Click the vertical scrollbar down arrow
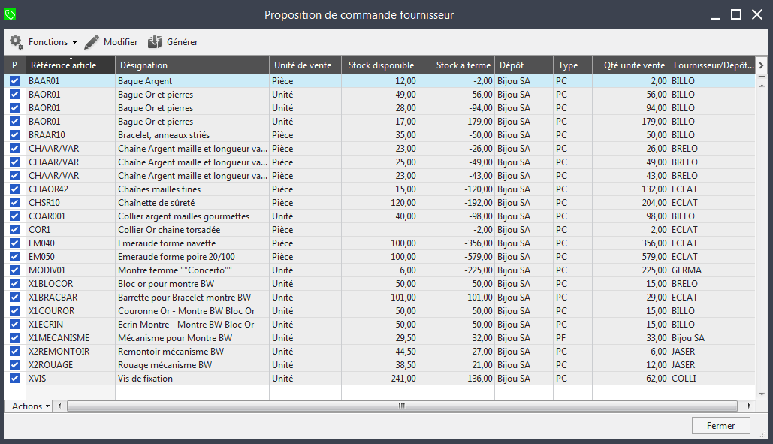This screenshot has height=444, width=773. click(761, 394)
